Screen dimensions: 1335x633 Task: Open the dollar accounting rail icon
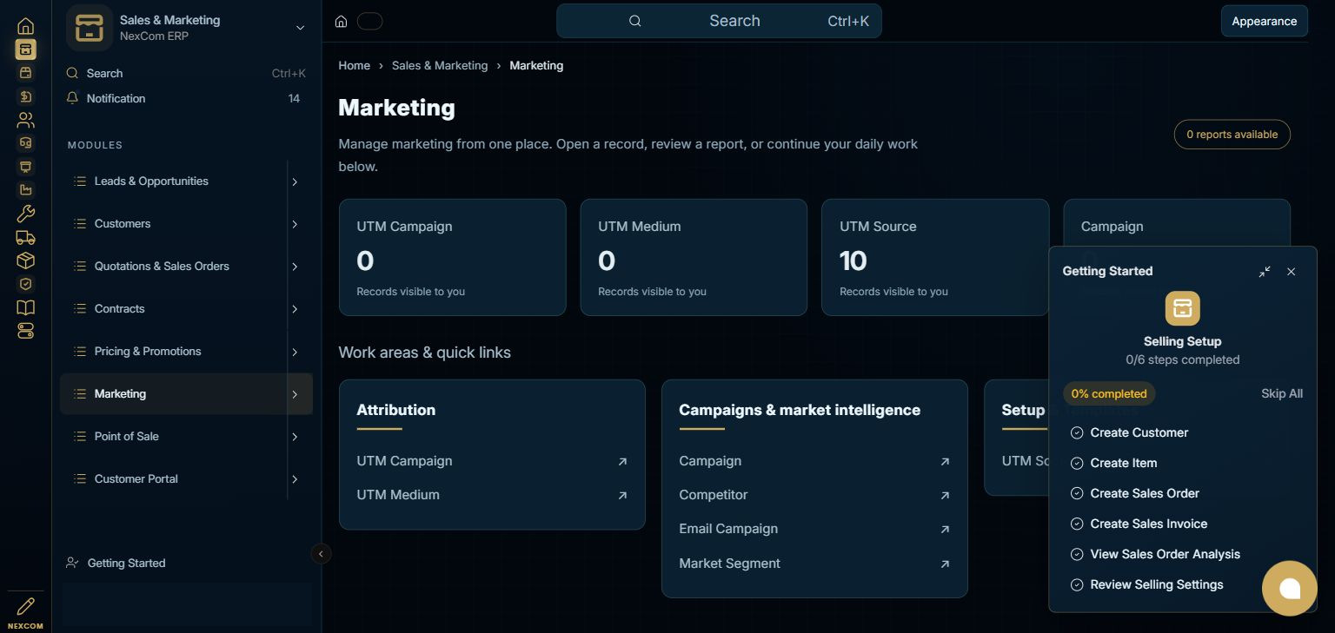click(26, 96)
